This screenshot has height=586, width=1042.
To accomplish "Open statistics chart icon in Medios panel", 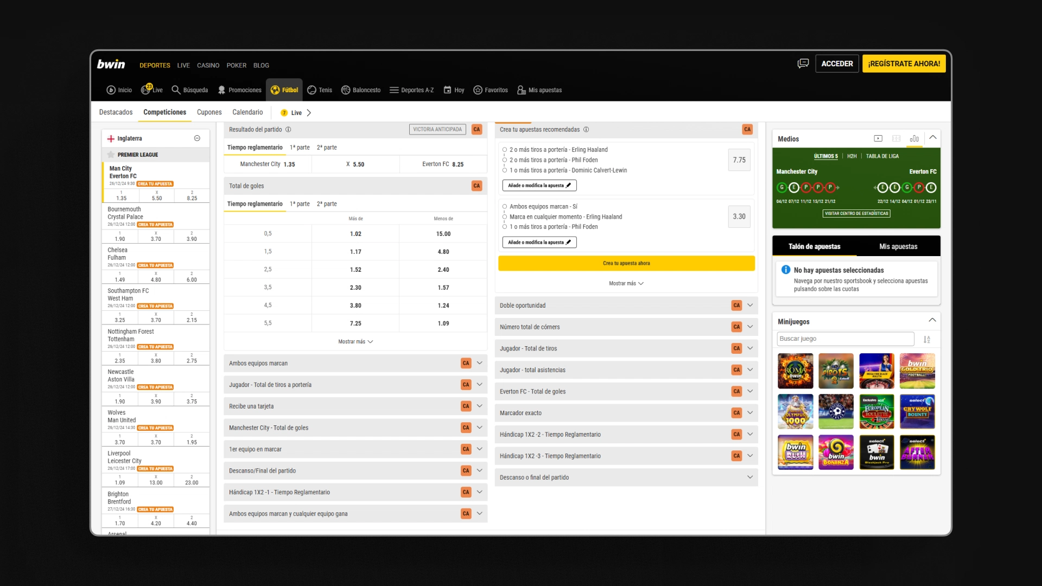I will tap(914, 139).
